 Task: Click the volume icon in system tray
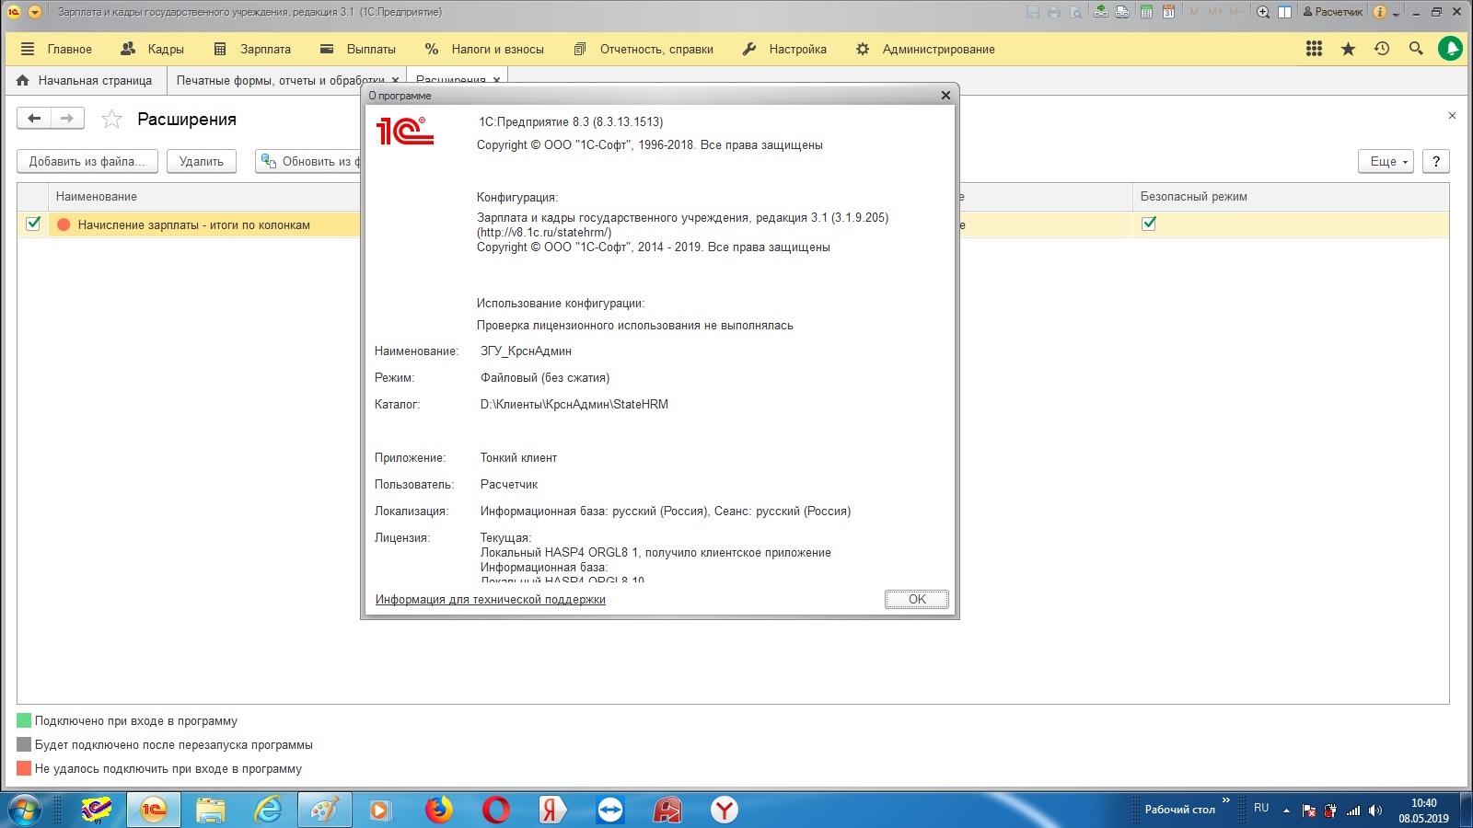click(1375, 811)
